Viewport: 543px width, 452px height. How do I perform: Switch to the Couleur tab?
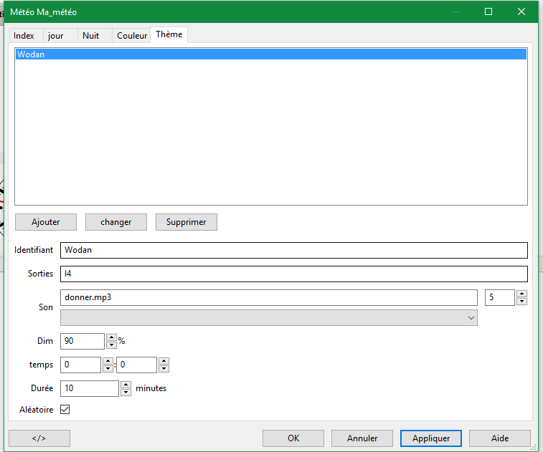click(x=132, y=36)
